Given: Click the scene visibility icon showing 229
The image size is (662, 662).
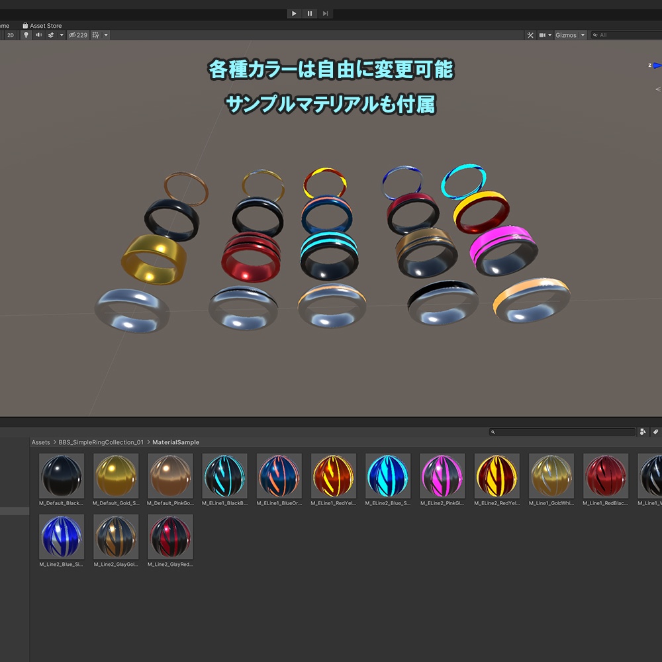Looking at the screenshot, I should (78, 34).
